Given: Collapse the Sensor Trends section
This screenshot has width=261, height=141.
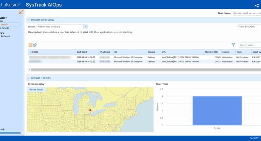Looking at the screenshot, I should (28, 78).
